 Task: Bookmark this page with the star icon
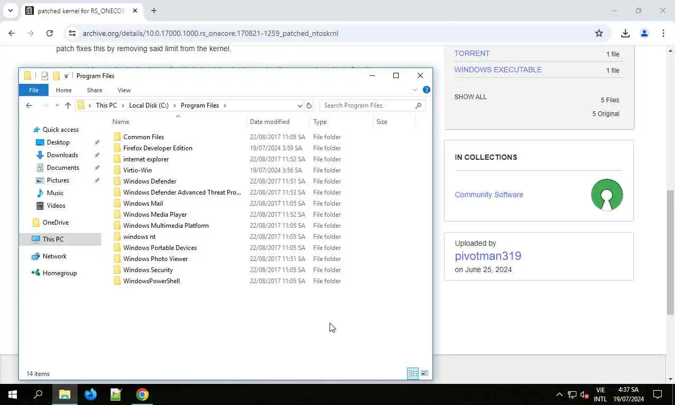pos(599,33)
